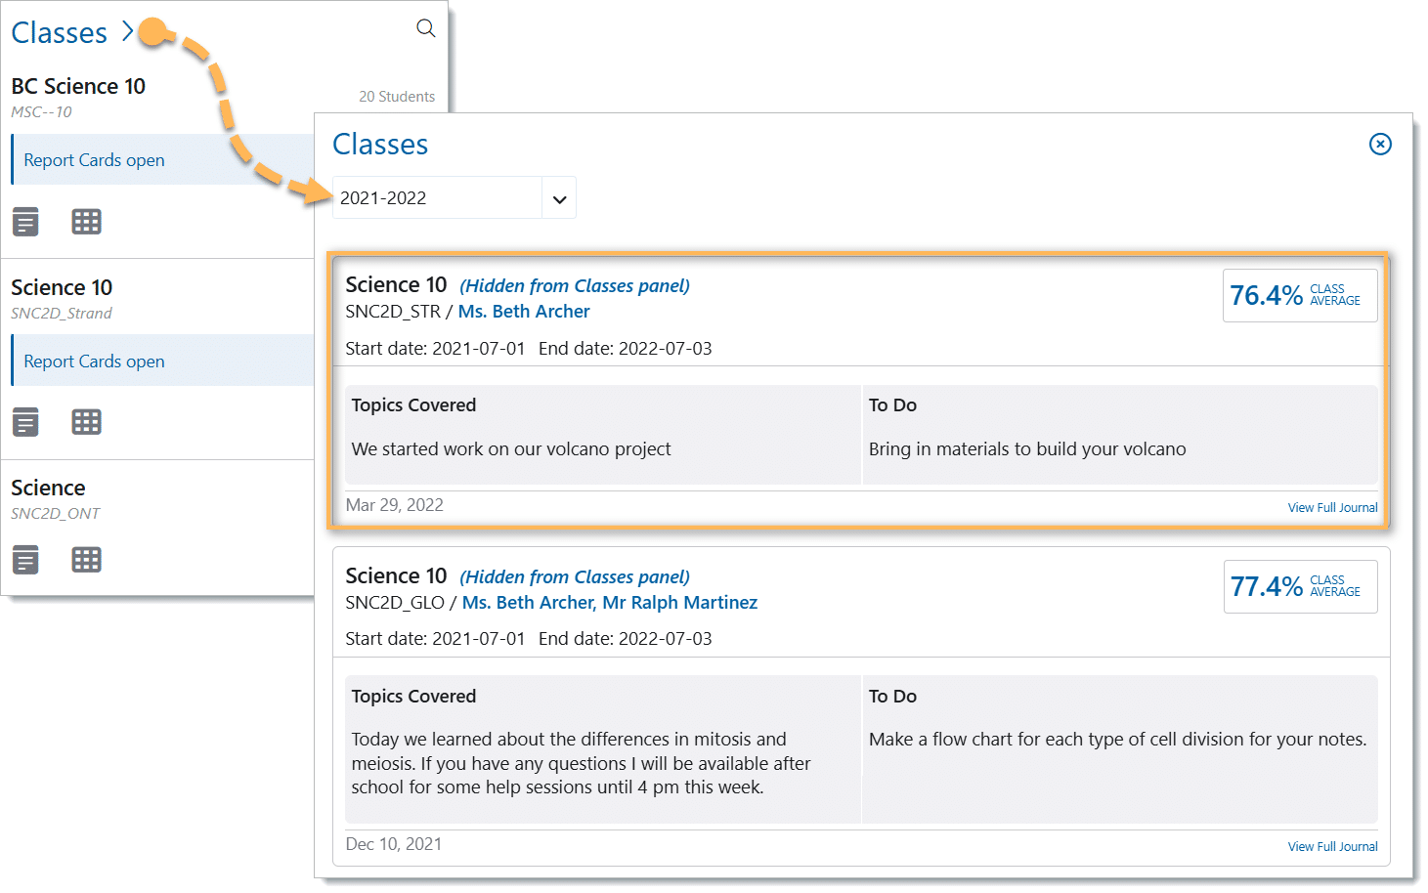
Task: Open the 2021-2022 school year dropdown
Action: (437, 198)
